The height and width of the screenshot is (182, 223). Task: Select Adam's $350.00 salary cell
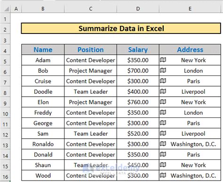[x=138, y=60]
